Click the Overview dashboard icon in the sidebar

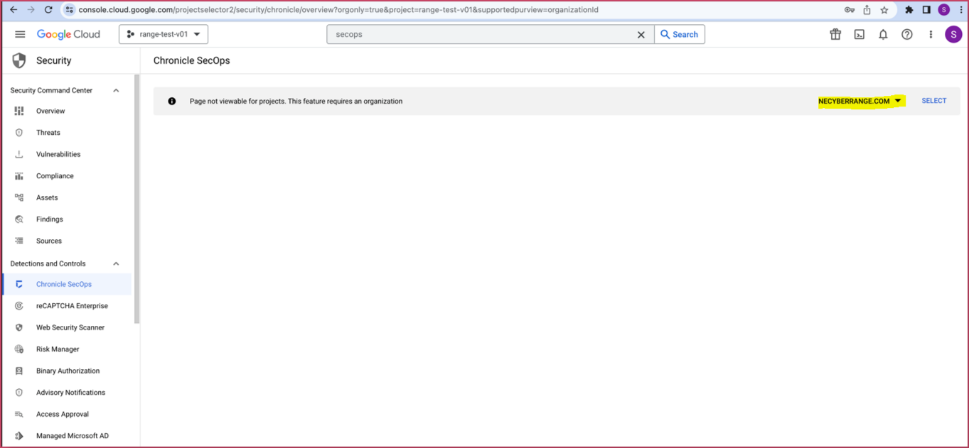point(19,111)
